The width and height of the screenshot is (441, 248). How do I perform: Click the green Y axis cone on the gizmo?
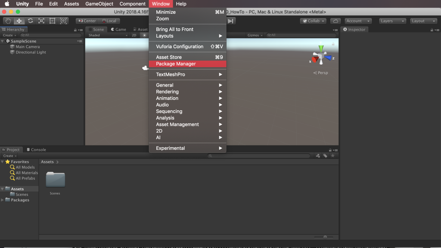[x=321, y=48]
